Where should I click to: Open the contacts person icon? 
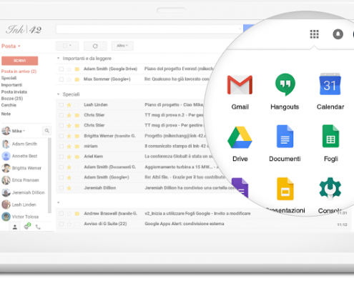(x=15, y=227)
